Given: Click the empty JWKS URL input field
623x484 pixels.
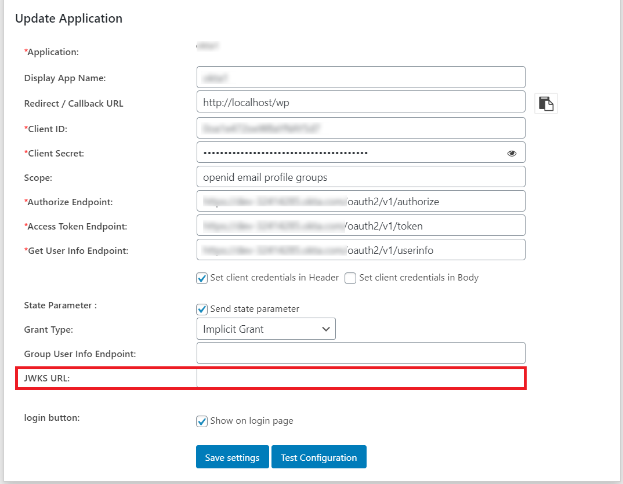Looking at the screenshot, I should tap(361, 378).
